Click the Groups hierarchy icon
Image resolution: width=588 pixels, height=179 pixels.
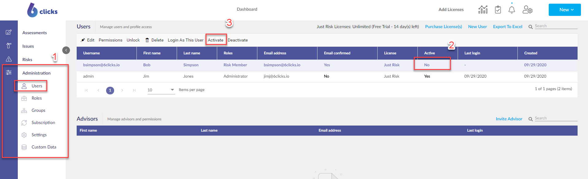tap(24, 111)
